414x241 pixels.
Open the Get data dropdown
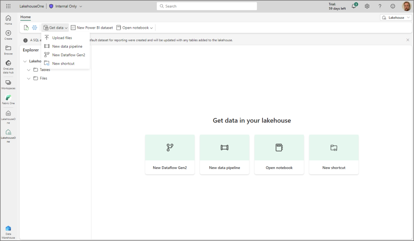pyautogui.click(x=55, y=28)
